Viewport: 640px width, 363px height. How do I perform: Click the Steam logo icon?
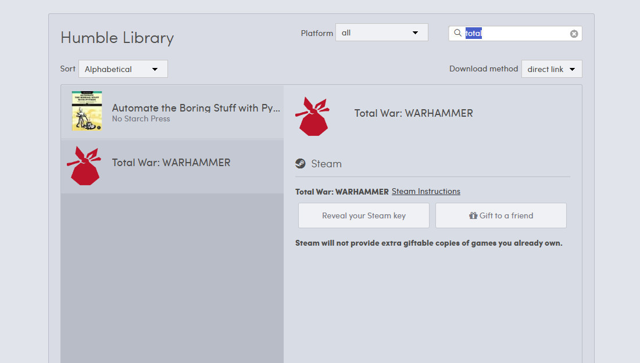(x=301, y=164)
